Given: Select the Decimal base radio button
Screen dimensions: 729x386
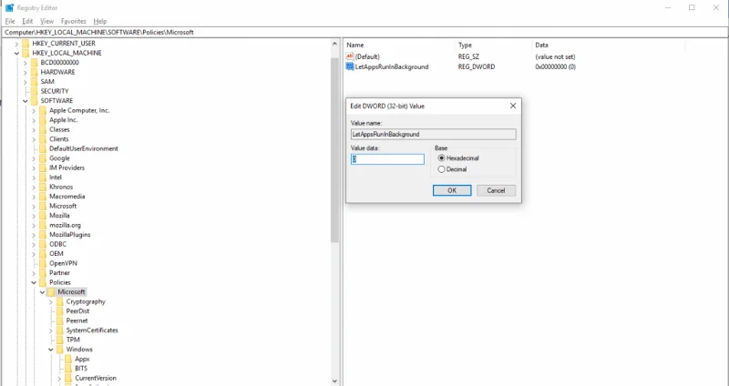Looking at the screenshot, I should (x=442, y=168).
